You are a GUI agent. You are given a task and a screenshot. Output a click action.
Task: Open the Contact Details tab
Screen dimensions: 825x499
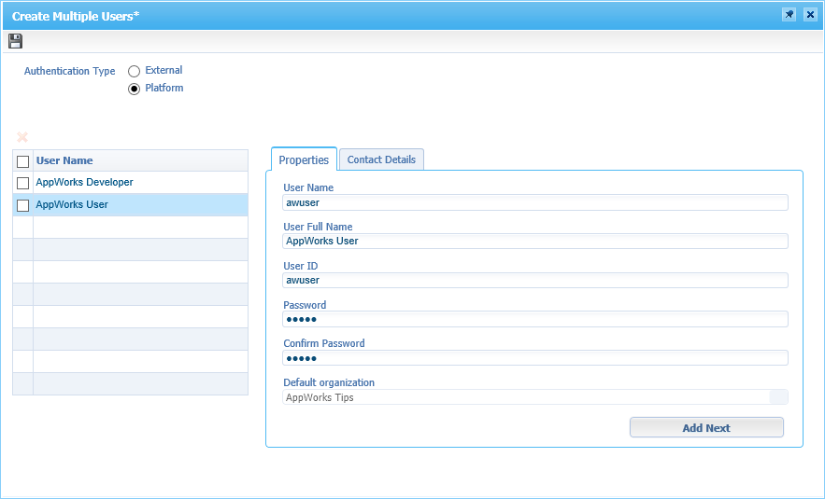point(381,159)
